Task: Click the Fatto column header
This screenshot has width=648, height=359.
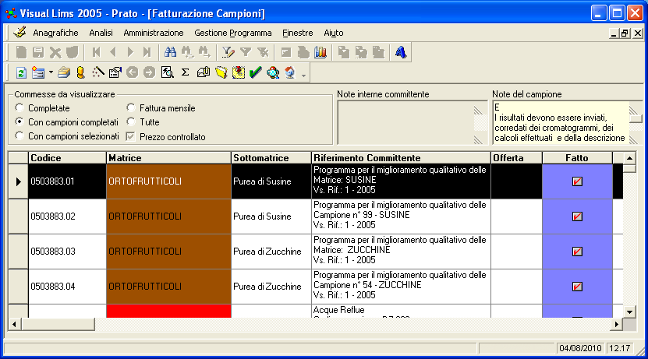Action: pyautogui.click(x=577, y=157)
